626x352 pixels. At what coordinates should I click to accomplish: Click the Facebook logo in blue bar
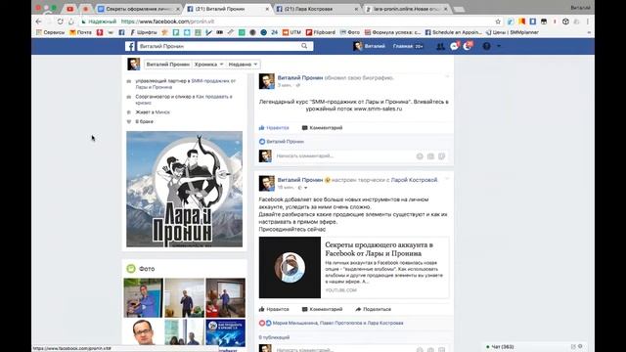[130, 46]
